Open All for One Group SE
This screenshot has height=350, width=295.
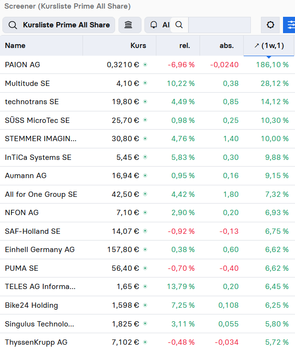41,194
